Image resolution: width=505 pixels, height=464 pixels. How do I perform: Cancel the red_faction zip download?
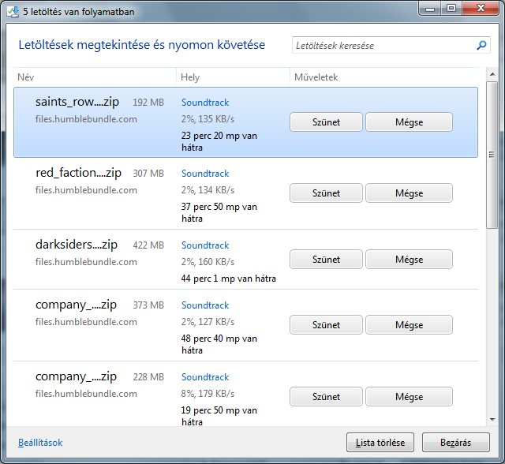coord(409,193)
